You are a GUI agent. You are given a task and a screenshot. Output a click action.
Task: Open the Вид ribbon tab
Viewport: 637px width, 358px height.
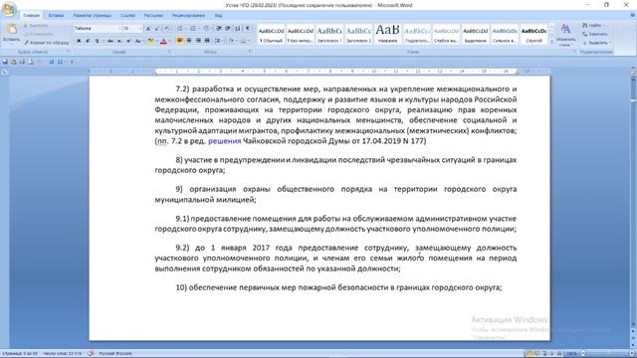218,16
